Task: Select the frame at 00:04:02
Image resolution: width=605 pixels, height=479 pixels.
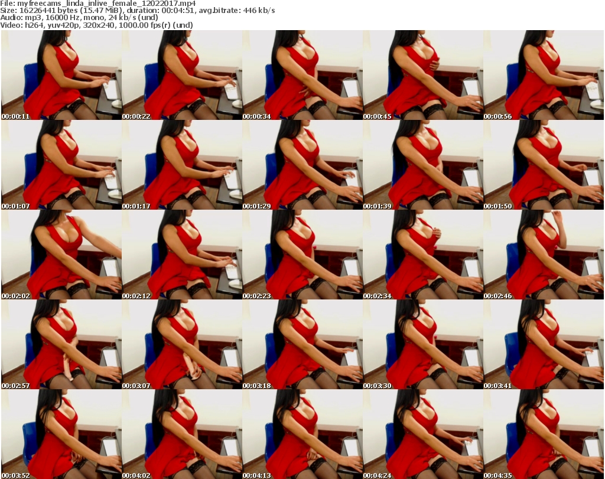Action: [x=182, y=434]
